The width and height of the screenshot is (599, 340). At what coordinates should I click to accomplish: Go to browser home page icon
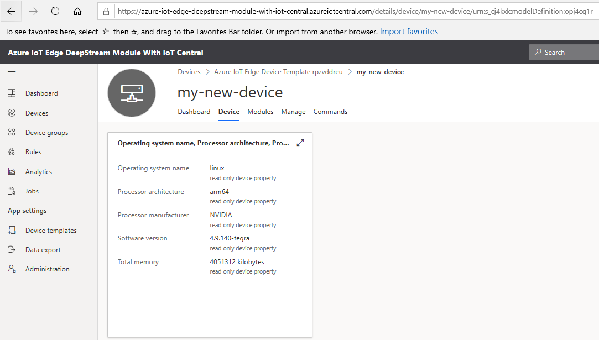(x=77, y=12)
